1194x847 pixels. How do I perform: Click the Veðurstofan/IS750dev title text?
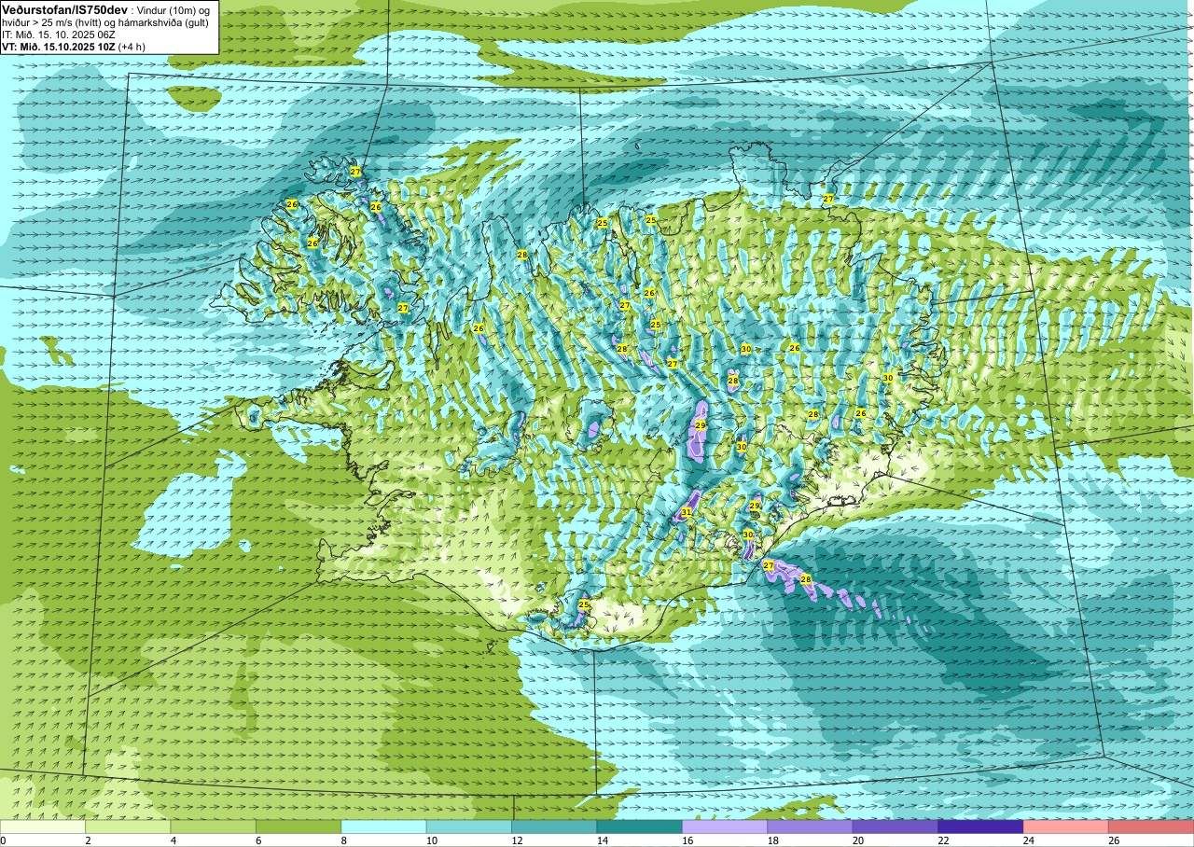[64, 9]
